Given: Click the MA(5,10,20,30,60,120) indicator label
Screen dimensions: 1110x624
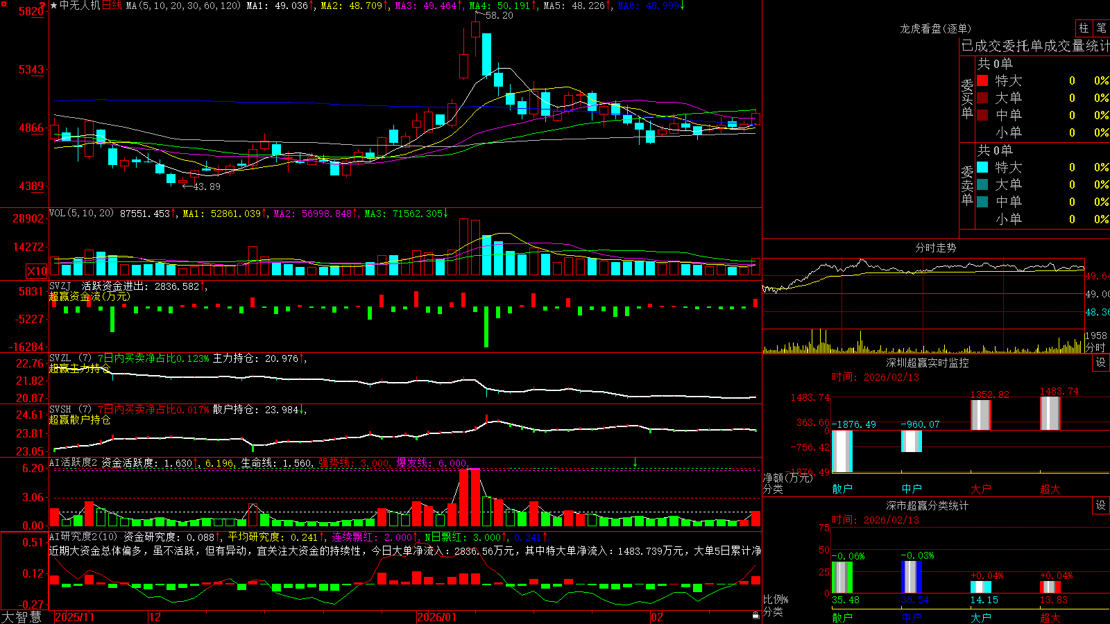Looking at the screenshot, I should [x=183, y=6].
